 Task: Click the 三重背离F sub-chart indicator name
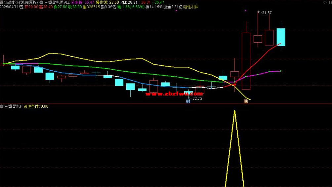pos(13,106)
